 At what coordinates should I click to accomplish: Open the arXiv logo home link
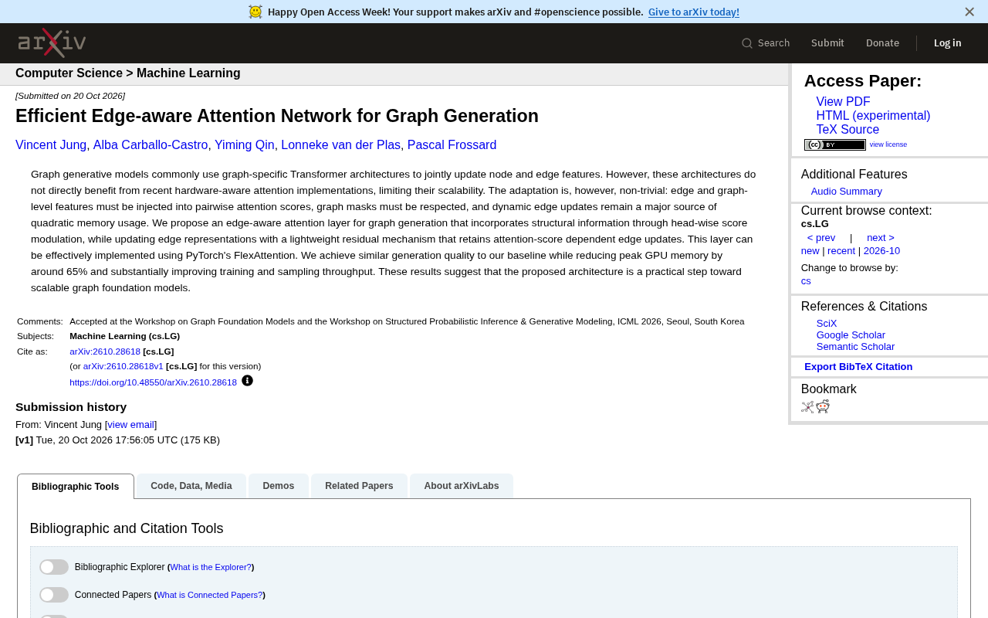[x=52, y=43]
